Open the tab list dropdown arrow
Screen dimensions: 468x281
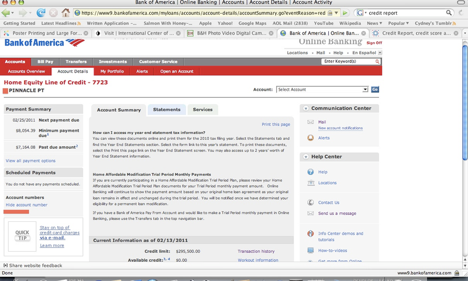pos(464,33)
